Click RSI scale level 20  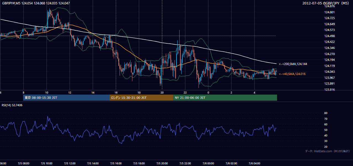point(326,147)
